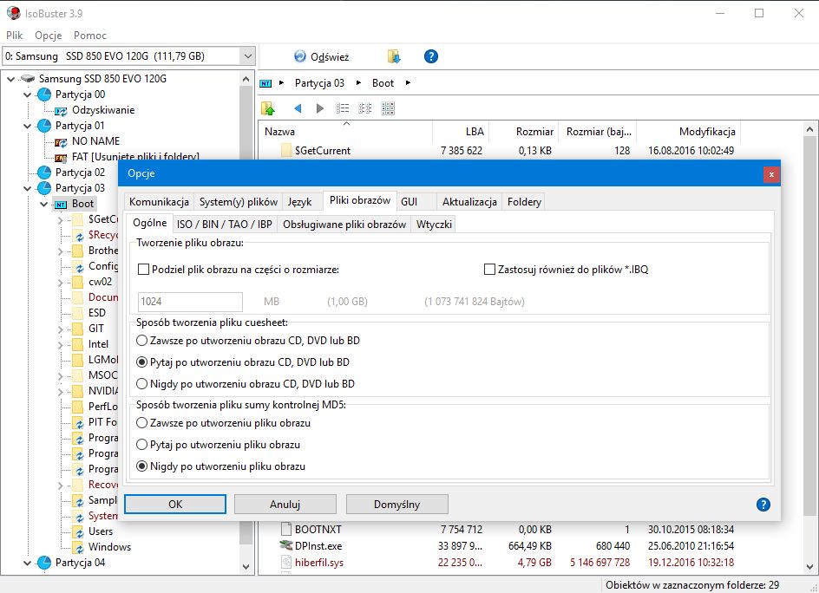Viewport: 819px width, 593px height.
Task: Select Samsung SSD 850 EVO drive root
Action: (x=102, y=79)
